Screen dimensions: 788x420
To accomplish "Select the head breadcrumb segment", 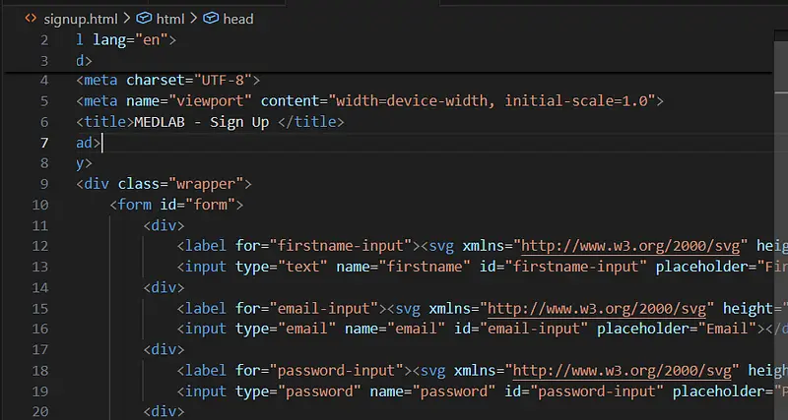I will 237,18.
